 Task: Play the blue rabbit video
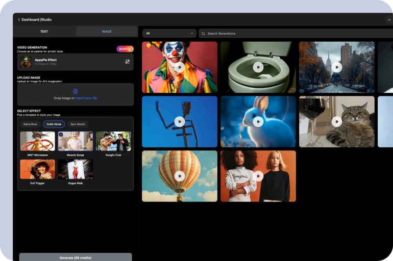pyautogui.click(x=258, y=121)
